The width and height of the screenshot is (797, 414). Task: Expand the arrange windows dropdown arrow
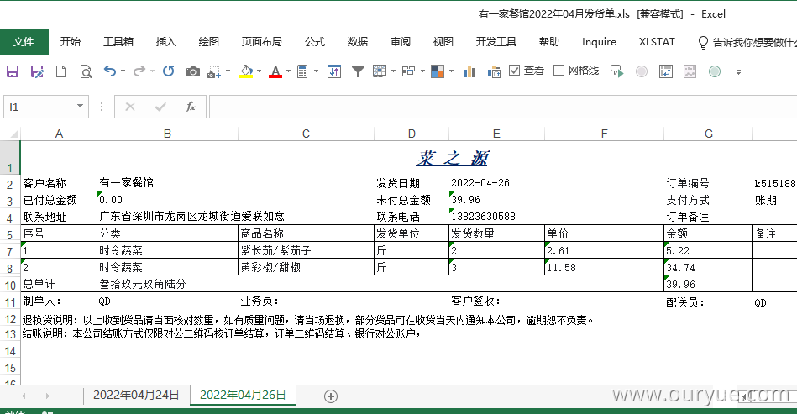[422, 71]
